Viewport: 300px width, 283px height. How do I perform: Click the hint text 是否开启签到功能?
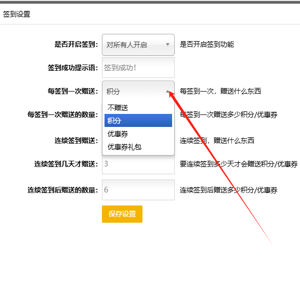point(207,44)
